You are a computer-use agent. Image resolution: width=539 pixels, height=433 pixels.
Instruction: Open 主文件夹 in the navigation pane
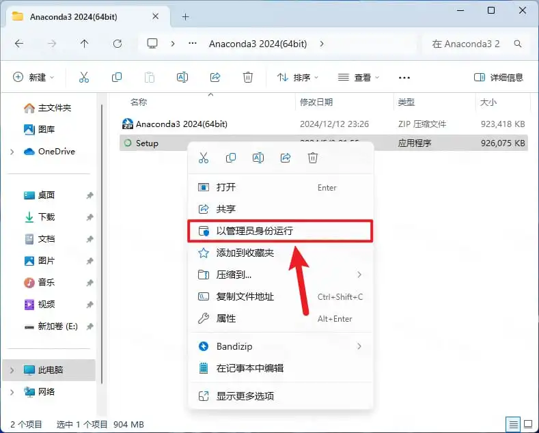point(48,108)
